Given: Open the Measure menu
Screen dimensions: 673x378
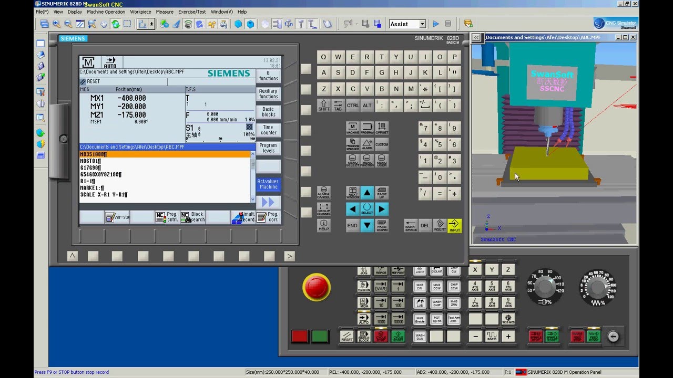Looking at the screenshot, I should tap(165, 12).
